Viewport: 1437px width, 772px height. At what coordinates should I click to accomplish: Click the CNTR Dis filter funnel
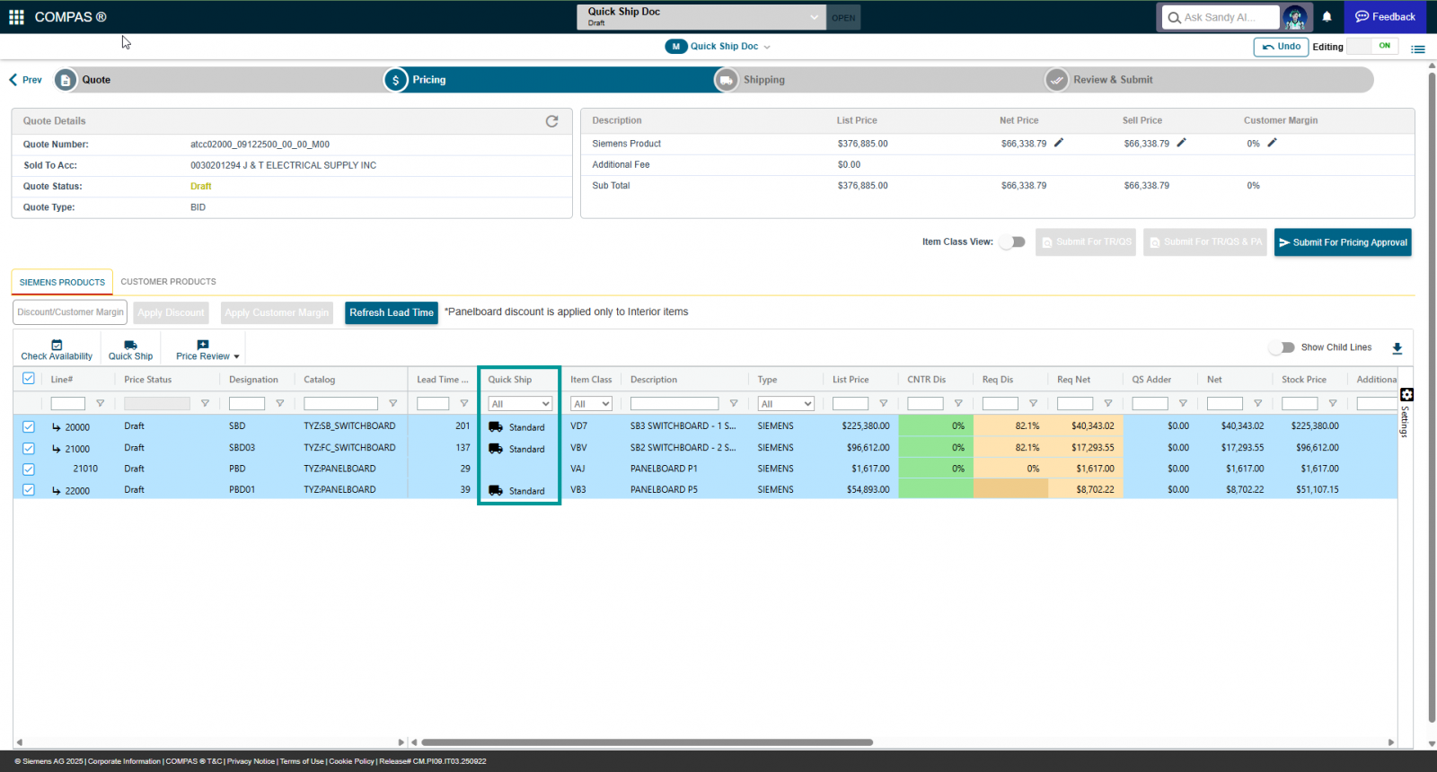tap(958, 404)
